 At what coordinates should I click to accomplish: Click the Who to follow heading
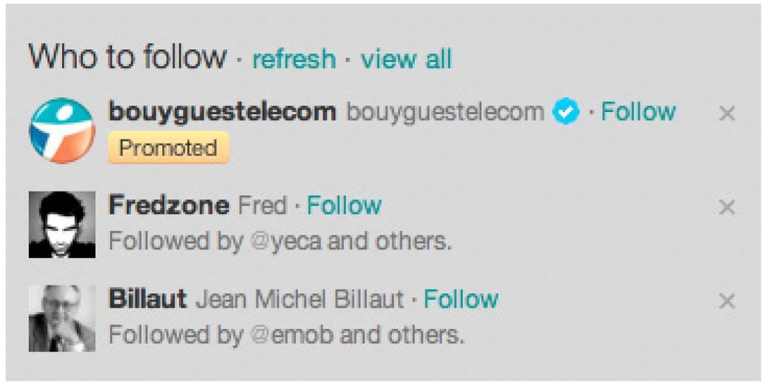(127, 57)
